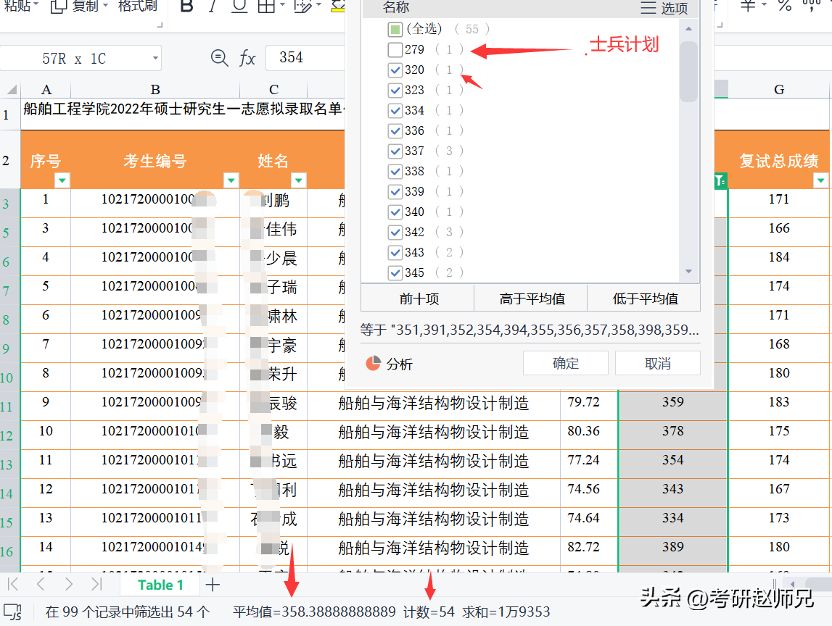Uncheck the 337 checkbox

pos(395,151)
